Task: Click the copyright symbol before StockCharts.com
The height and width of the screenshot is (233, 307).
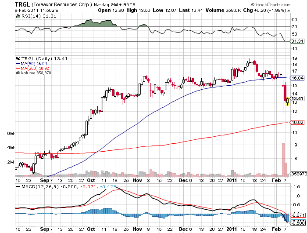Action: click(x=253, y=4)
